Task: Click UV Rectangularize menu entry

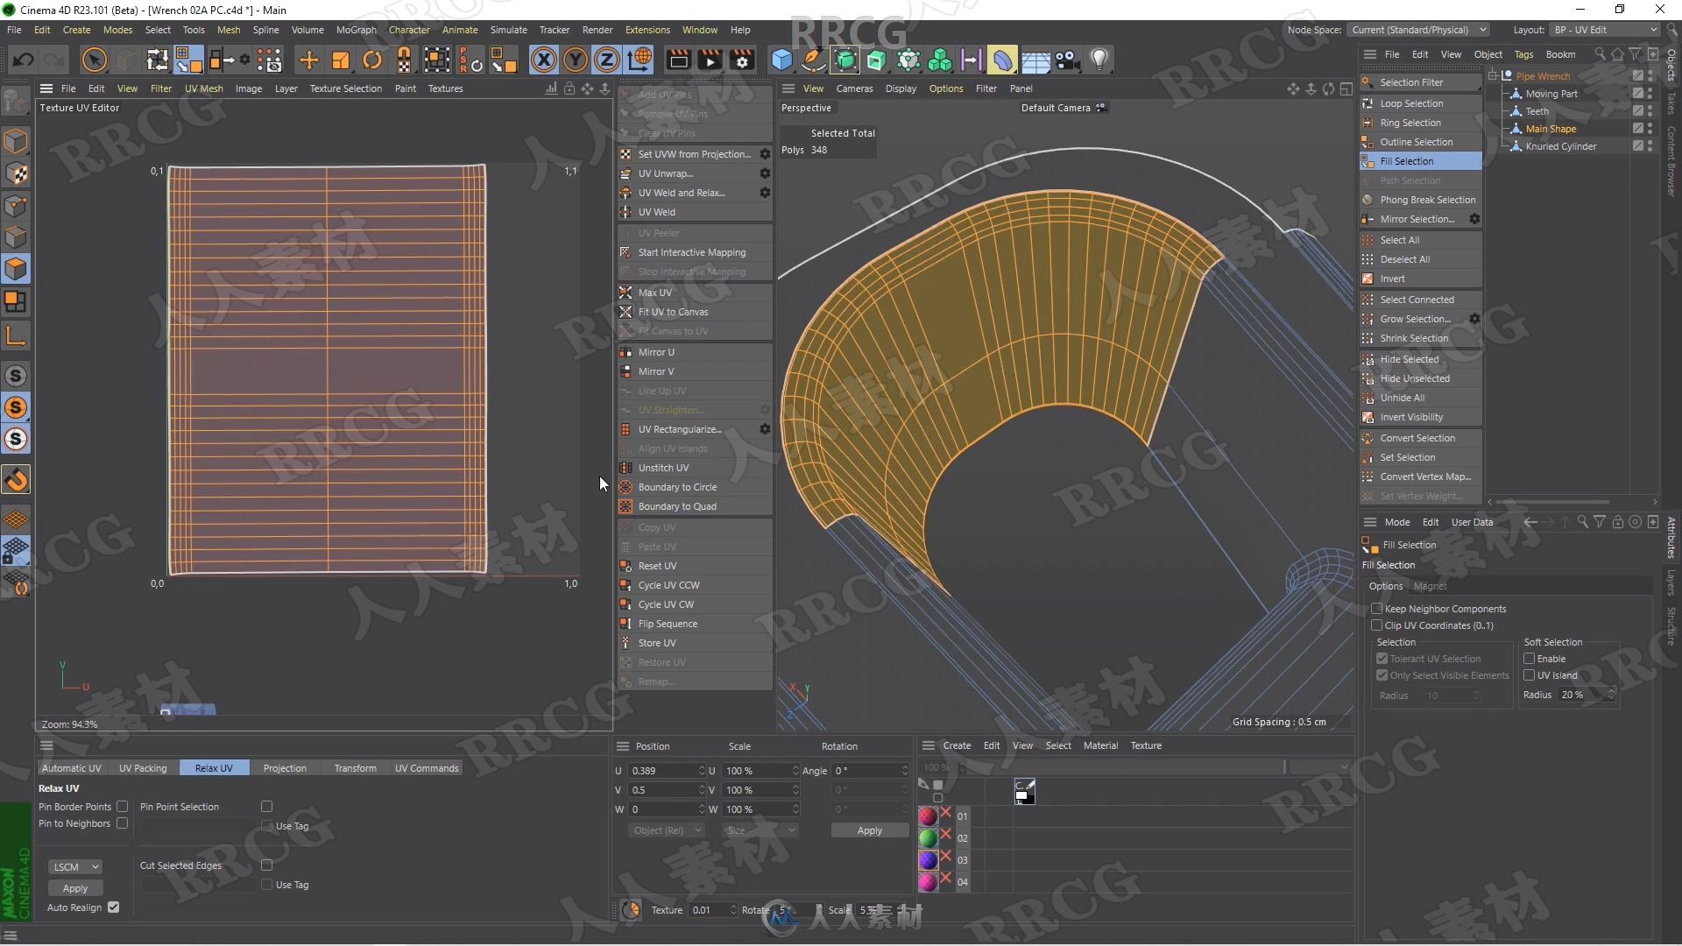Action: [681, 428]
